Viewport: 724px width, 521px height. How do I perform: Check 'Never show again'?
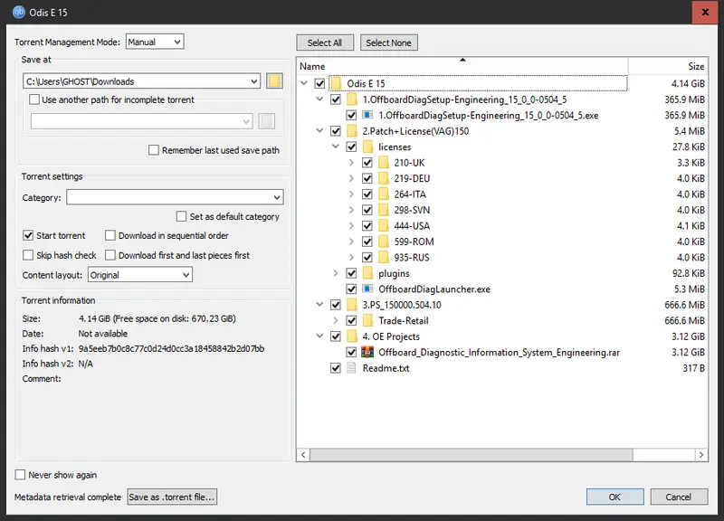click(x=20, y=475)
